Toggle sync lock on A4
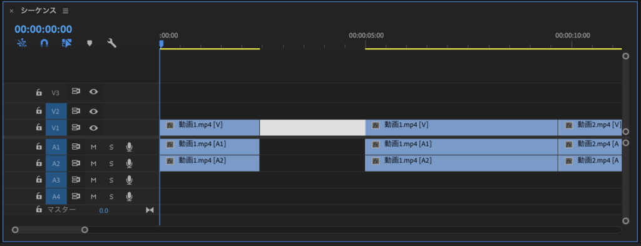 click(76, 196)
